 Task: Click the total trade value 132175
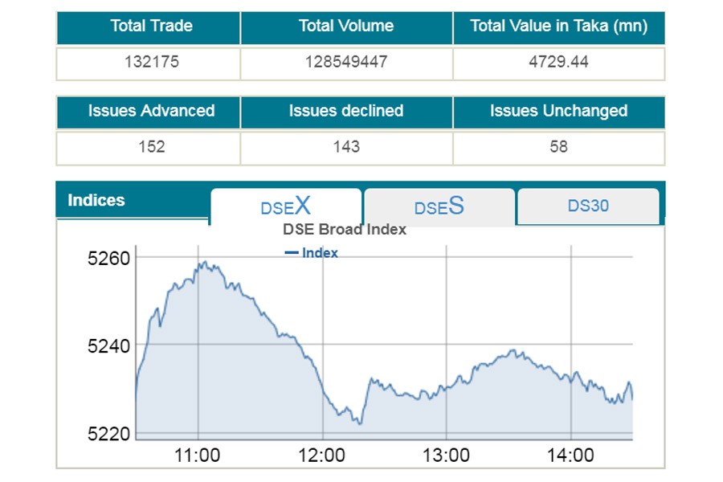[151, 62]
